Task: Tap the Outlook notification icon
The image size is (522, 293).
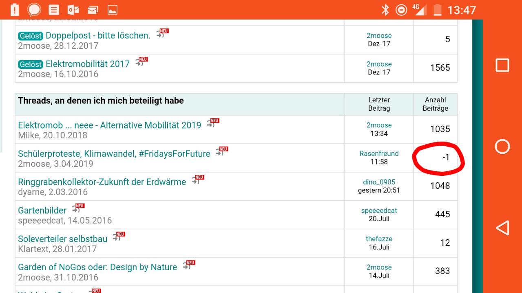Action: point(73,10)
